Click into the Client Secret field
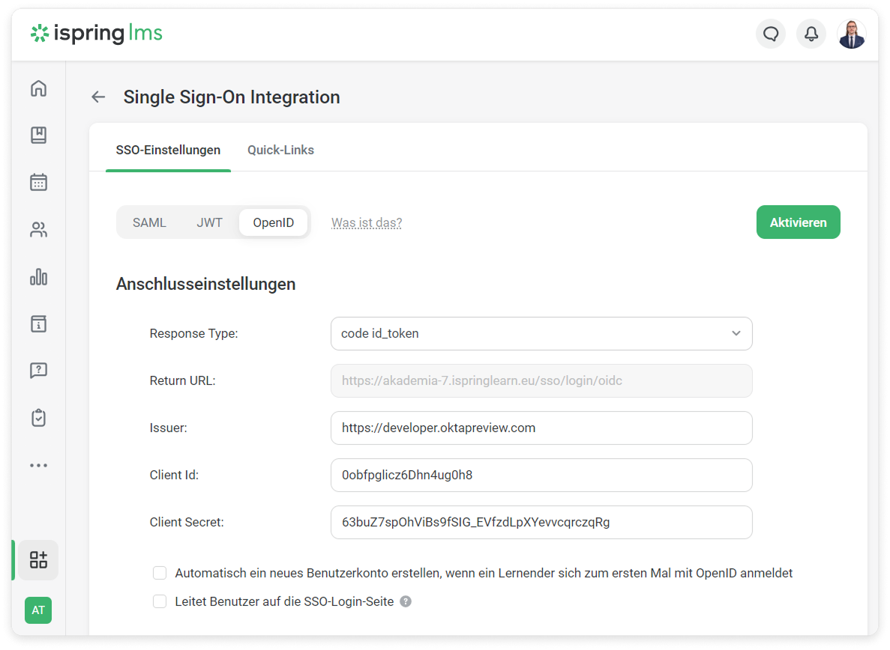This screenshot has height=650, width=890. click(x=541, y=523)
